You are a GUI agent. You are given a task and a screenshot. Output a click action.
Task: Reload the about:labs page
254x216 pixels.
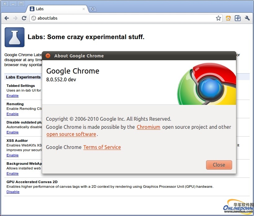(x=24, y=18)
